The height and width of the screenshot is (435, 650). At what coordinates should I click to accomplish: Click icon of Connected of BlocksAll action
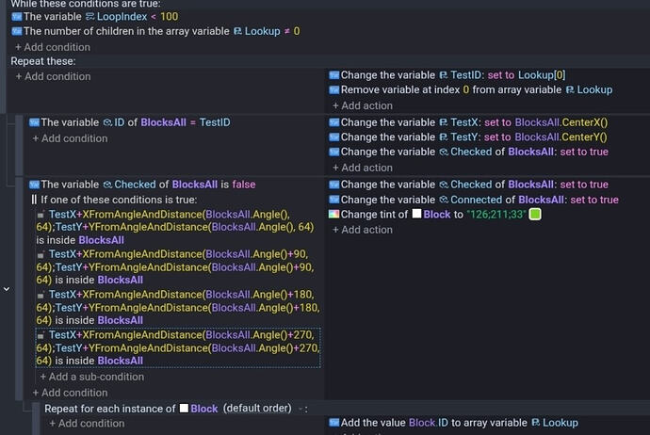coord(334,200)
